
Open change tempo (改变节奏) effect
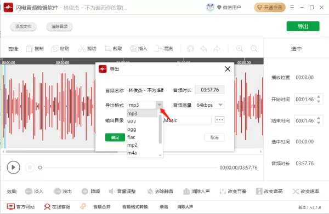(x=233, y=192)
